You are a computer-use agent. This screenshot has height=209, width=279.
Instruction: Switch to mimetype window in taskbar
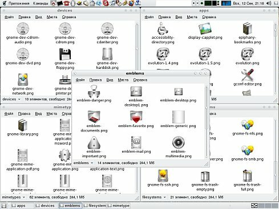pyautogui.click(x=119, y=206)
